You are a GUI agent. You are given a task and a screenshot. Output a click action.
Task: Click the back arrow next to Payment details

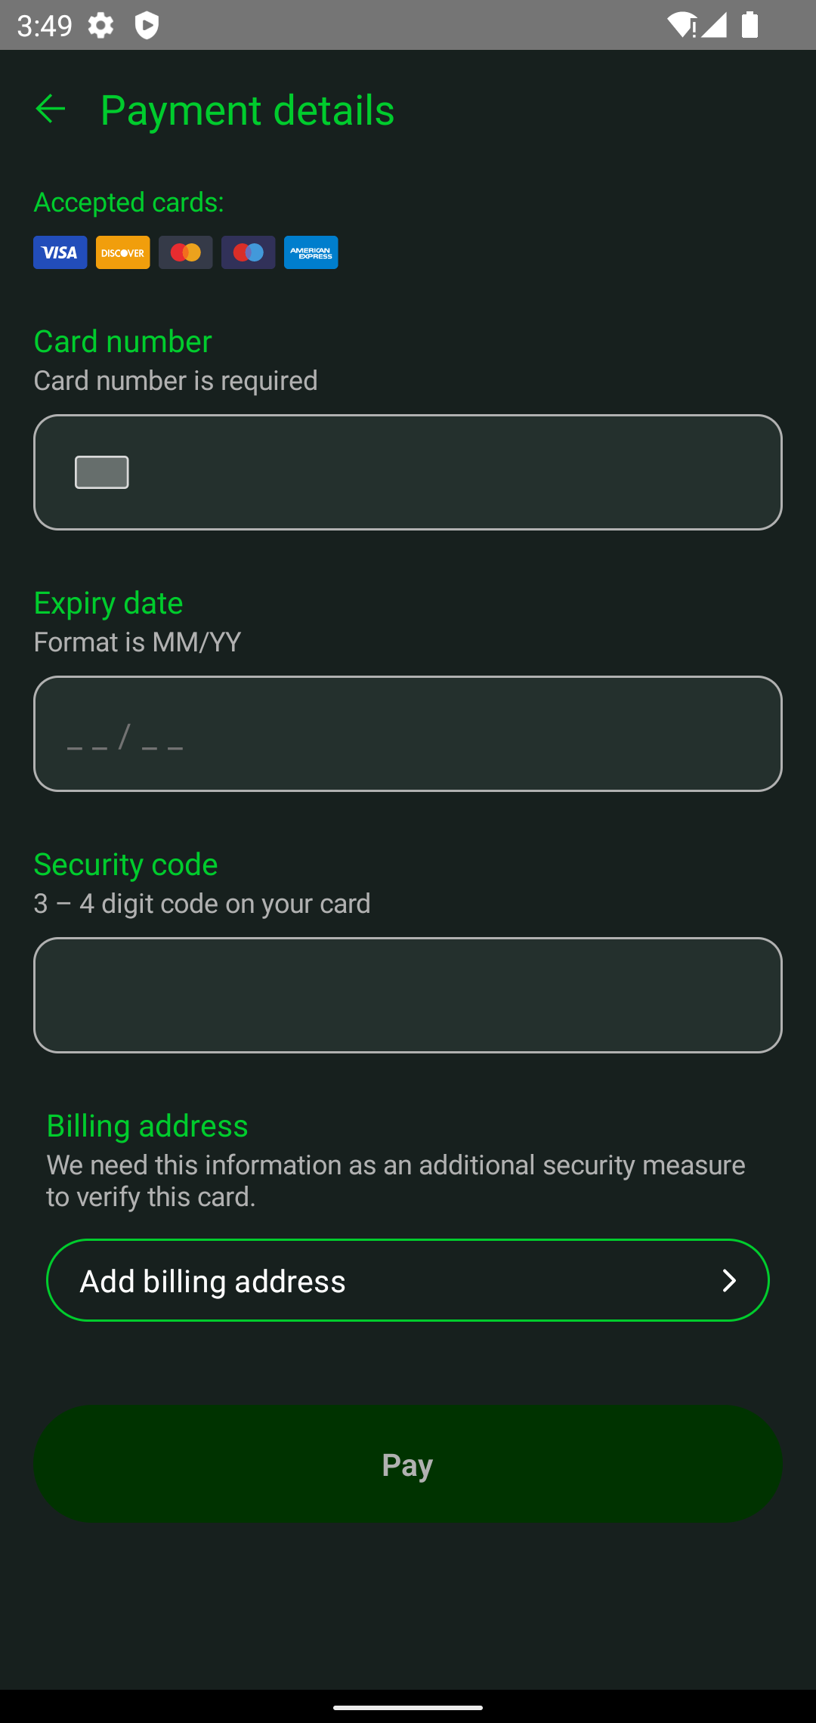[50, 109]
